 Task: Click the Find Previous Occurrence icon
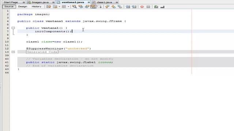(x=81, y=7)
